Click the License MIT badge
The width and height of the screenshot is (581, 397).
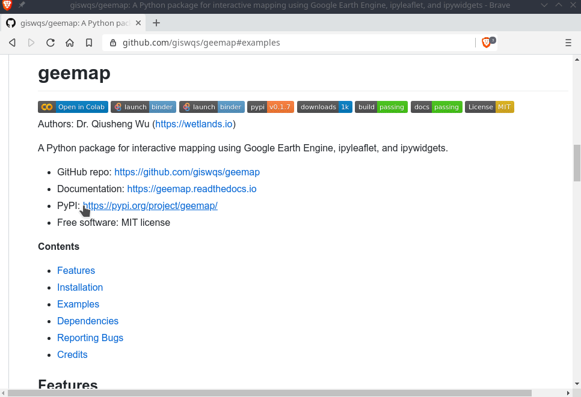click(490, 107)
